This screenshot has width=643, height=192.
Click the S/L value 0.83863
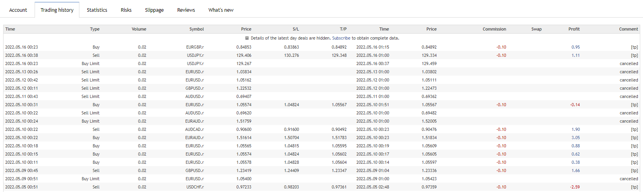point(291,47)
